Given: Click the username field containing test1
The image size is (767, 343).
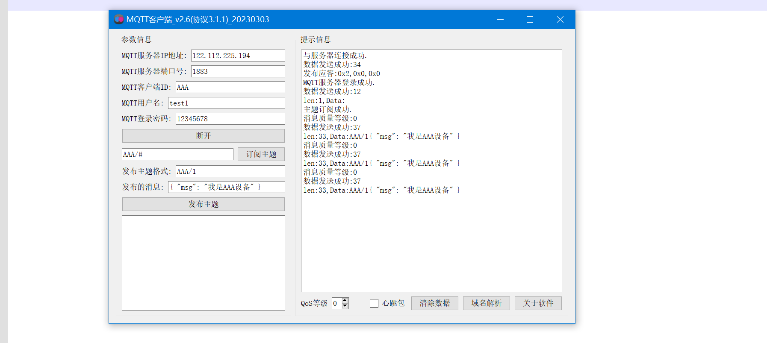Looking at the screenshot, I should (x=226, y=103).
